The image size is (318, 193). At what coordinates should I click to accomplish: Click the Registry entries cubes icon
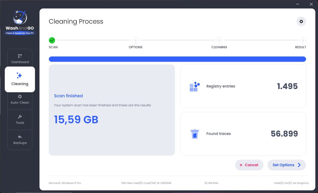(x=195, y=86)
